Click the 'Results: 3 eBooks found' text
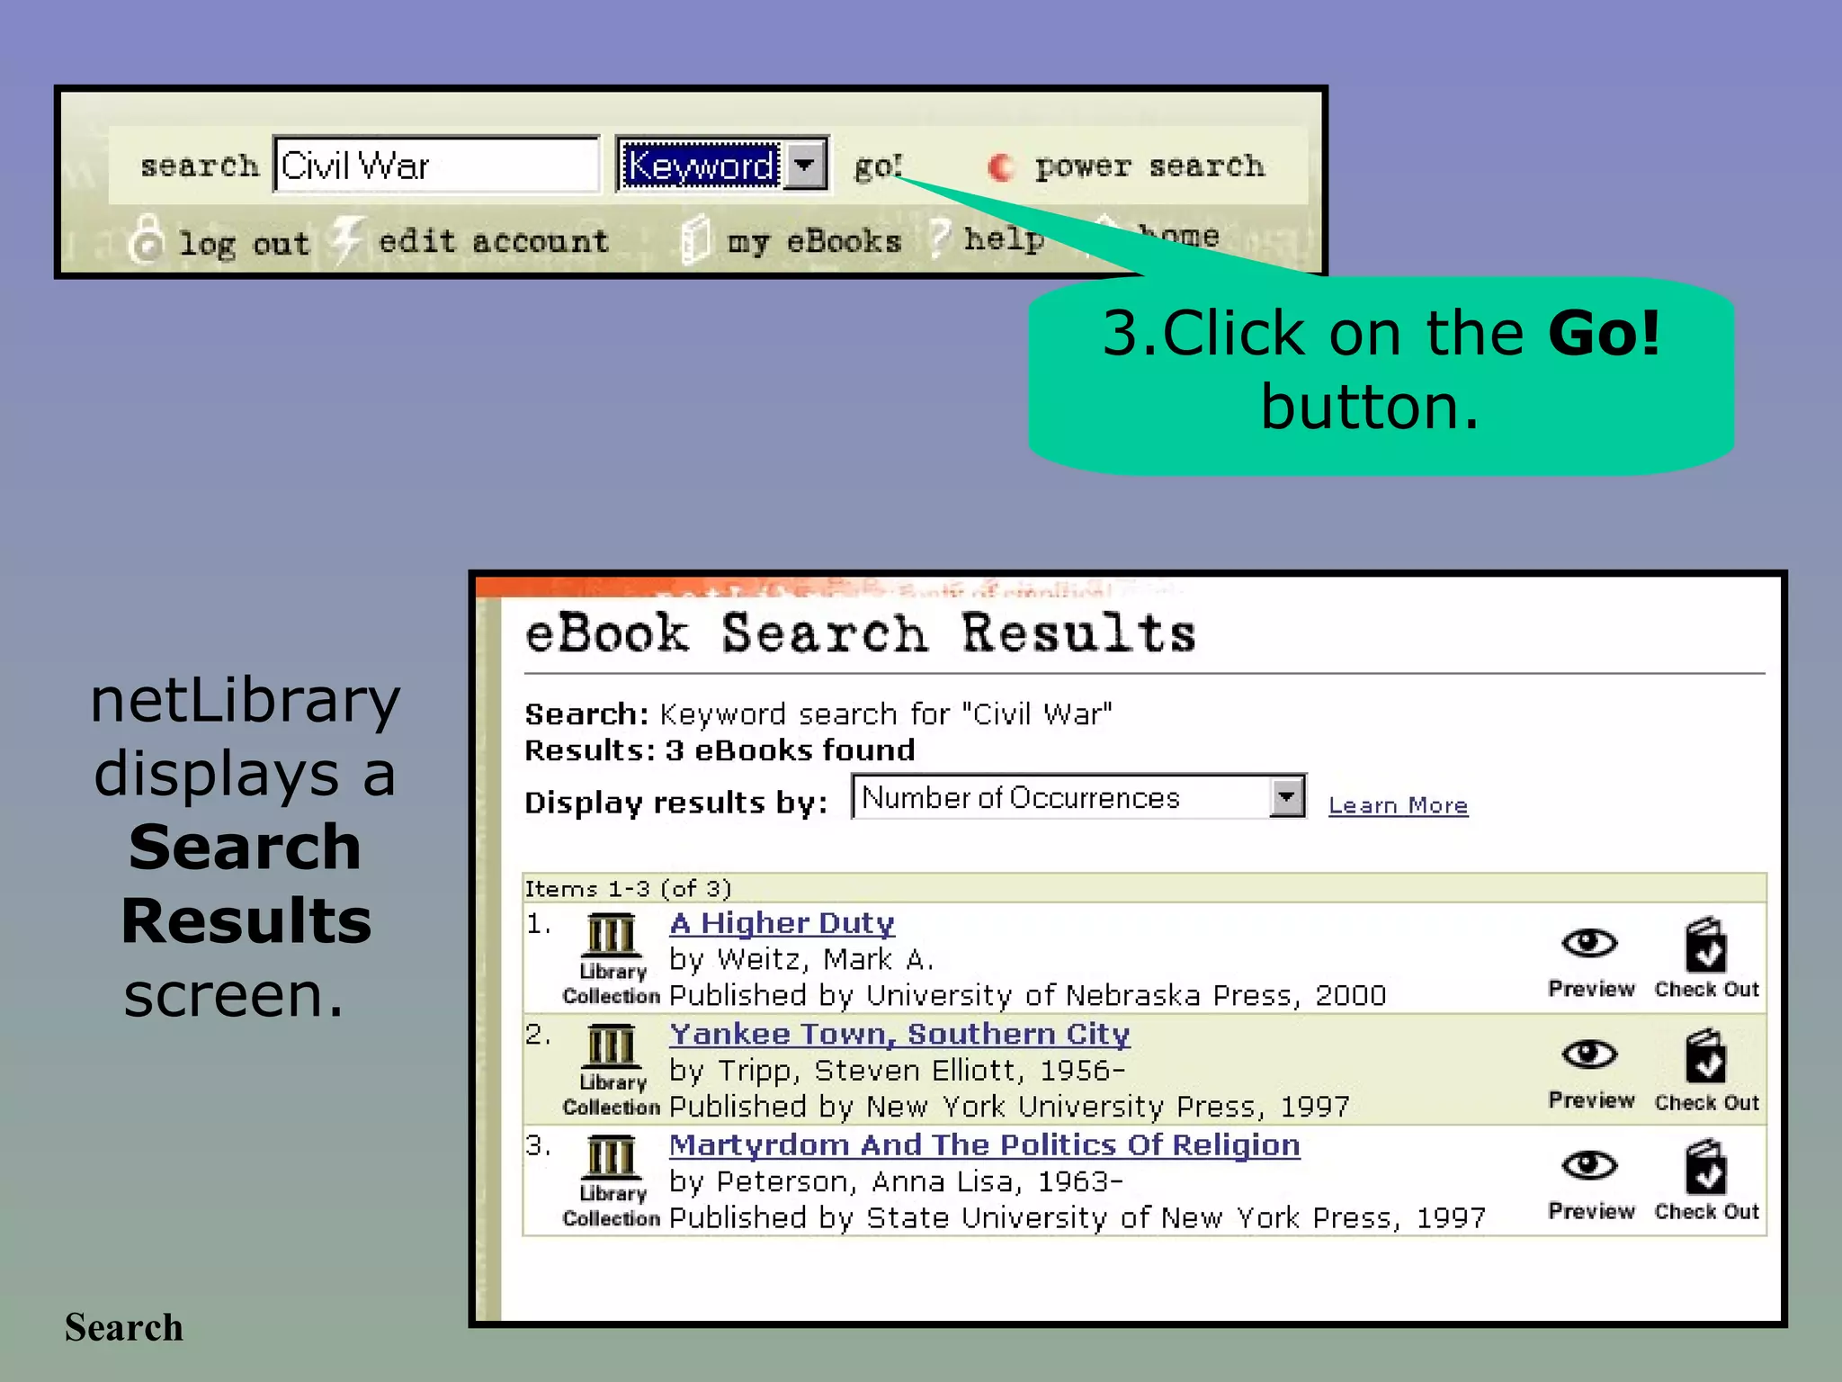This screenshot has width=1842, height=1382. pyautogui.click(x=720, y=749)
